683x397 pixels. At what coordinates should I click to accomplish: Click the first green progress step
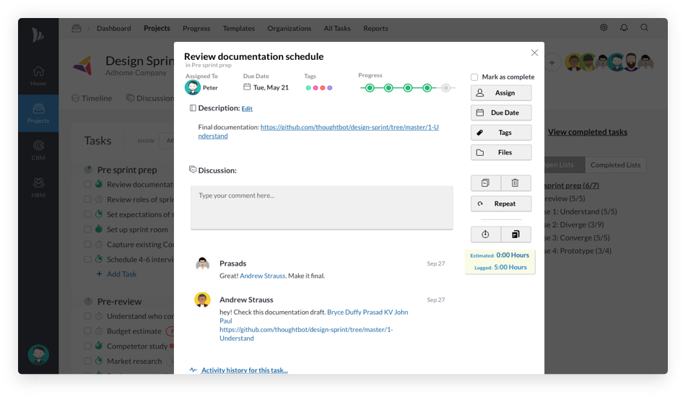pyautogui.click(x=370, y=88)
